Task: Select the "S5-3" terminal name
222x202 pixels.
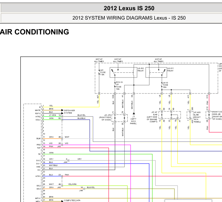Action: (x=38, y=189)
